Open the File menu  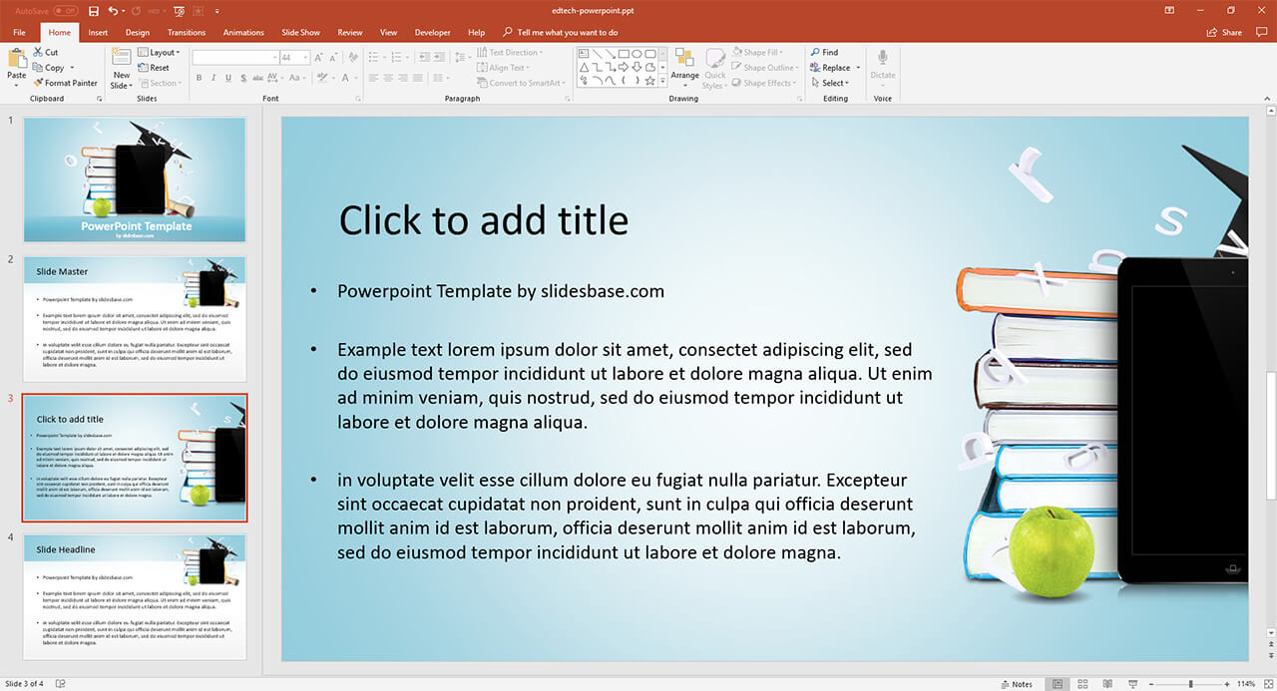19,33
